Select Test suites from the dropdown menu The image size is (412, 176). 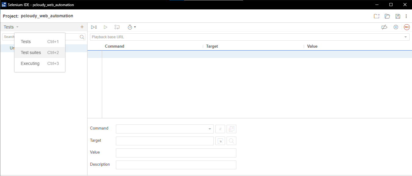(40, 52)
